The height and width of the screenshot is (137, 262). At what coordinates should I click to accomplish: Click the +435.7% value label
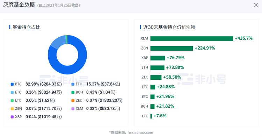[x=243, y=38]
